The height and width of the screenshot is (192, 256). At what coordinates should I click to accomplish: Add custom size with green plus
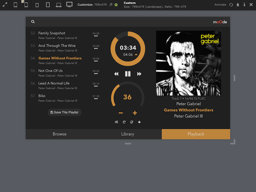point(116,5)
